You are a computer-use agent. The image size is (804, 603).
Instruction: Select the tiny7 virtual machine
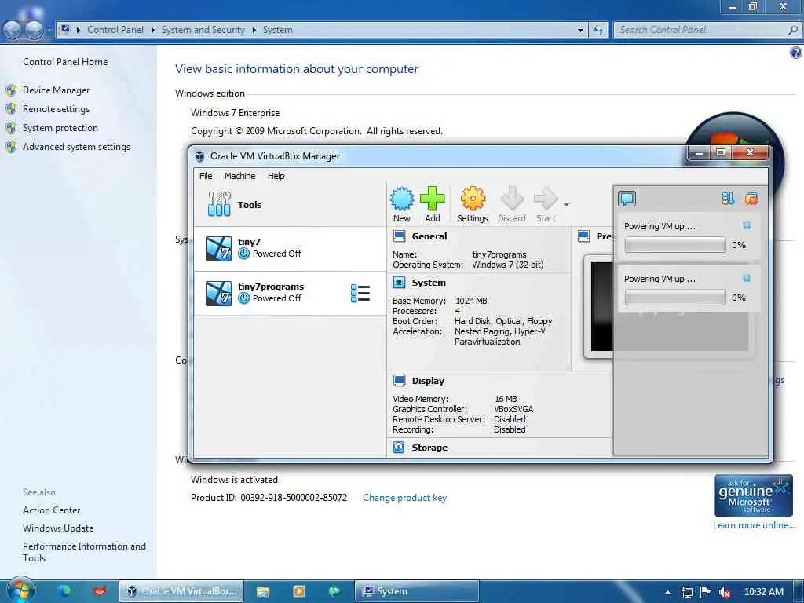tap(291, 249)
